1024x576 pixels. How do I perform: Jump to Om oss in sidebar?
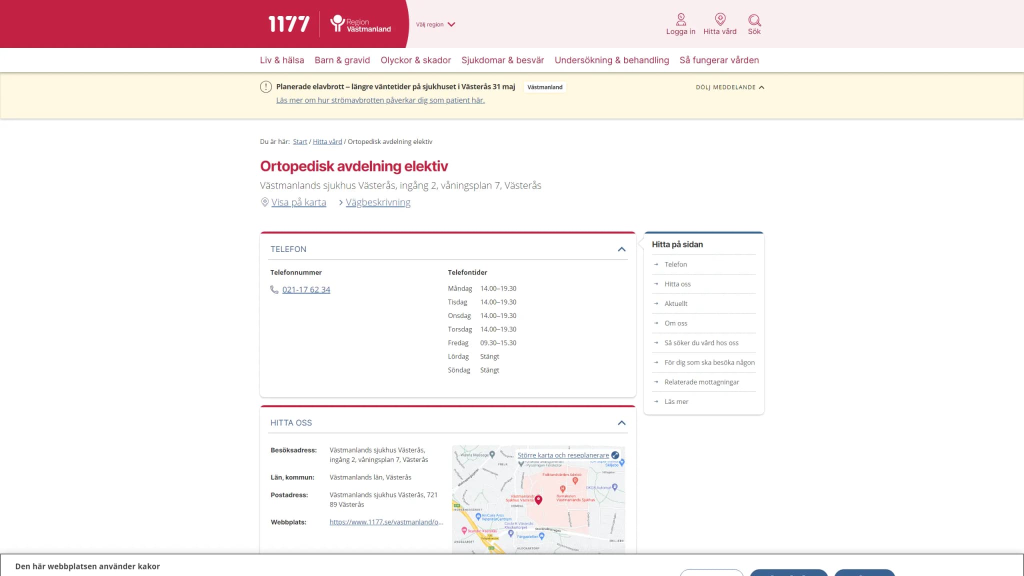click(676, 323)
